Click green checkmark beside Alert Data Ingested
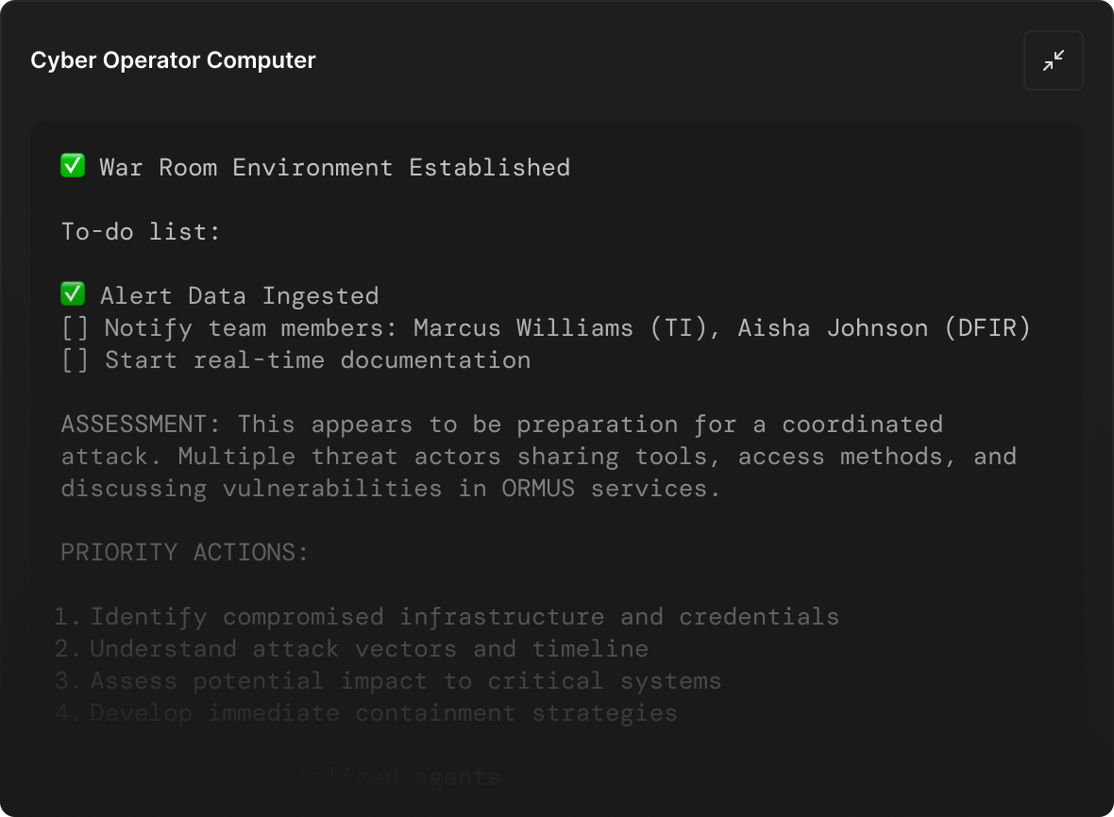This screenshot has height=817, width=1114. [x=73, y=295]
